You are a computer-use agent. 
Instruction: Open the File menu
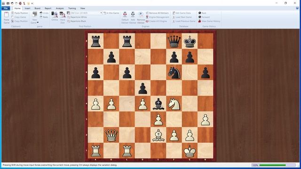pos(6,8)
